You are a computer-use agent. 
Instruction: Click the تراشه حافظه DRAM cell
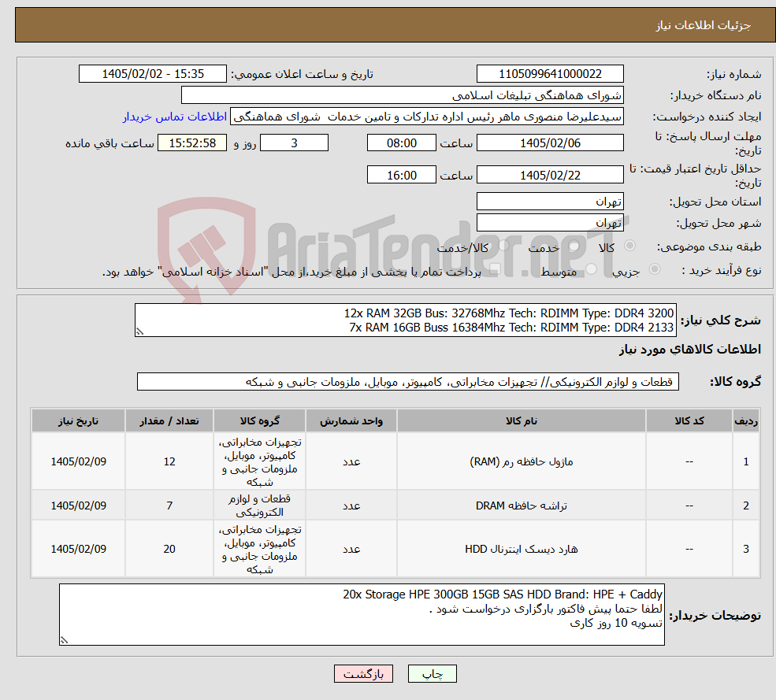click(x=521, y=505)
